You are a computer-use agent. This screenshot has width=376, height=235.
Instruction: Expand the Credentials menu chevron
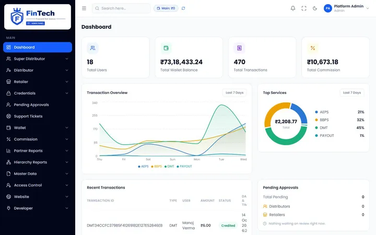pyautogui.click(x=67, y=93)
